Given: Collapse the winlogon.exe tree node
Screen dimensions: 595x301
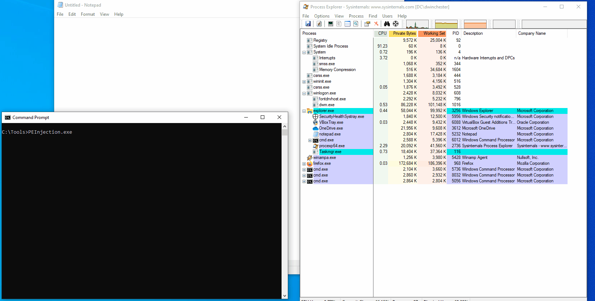Looking at the screenshot, I should [x=304, y=93].
